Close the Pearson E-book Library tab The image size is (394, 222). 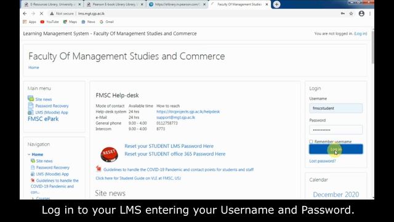(142, 4)
